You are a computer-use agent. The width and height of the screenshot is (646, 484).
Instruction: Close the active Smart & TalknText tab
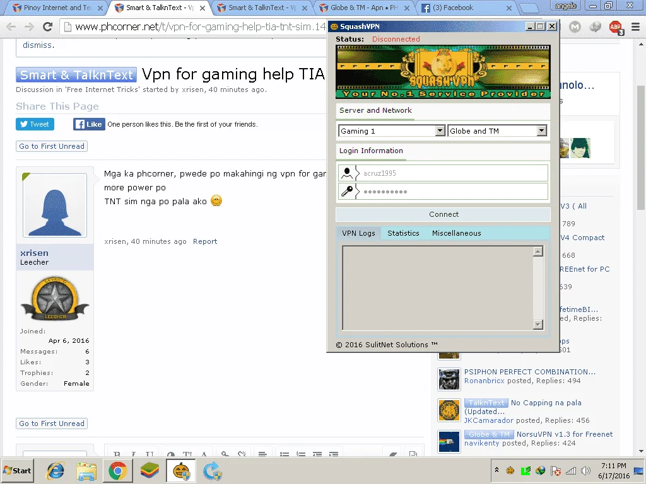[x=203, y=8]
